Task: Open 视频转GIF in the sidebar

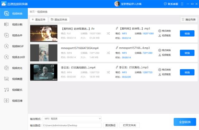Action: 14,46
